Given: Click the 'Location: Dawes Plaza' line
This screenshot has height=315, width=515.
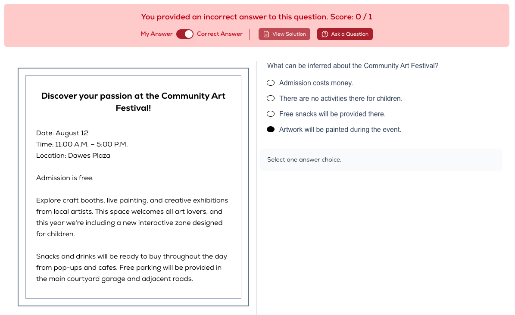Looking at the screenshot, I should pyautogui.click(x=73, y=156).
